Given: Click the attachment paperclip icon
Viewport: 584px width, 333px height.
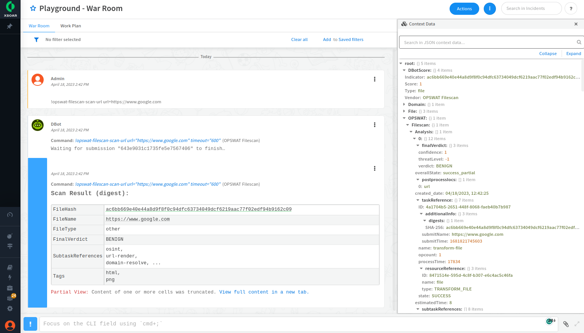Looking at the screenshot, I should point(566,324).
